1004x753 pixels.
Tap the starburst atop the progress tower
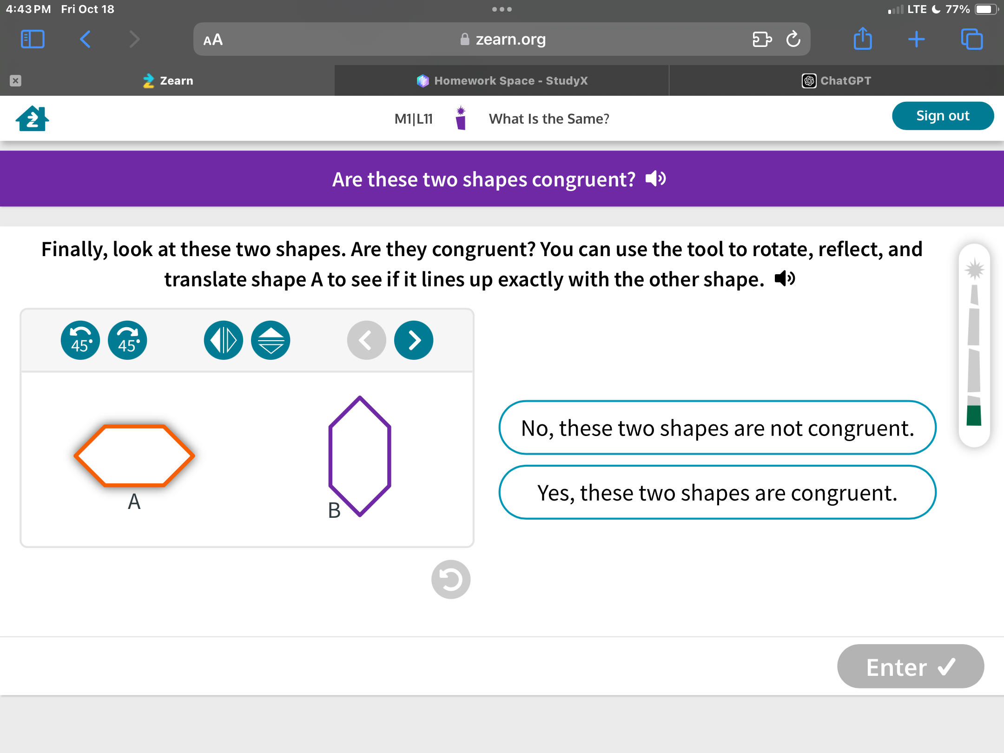point(974,270)
